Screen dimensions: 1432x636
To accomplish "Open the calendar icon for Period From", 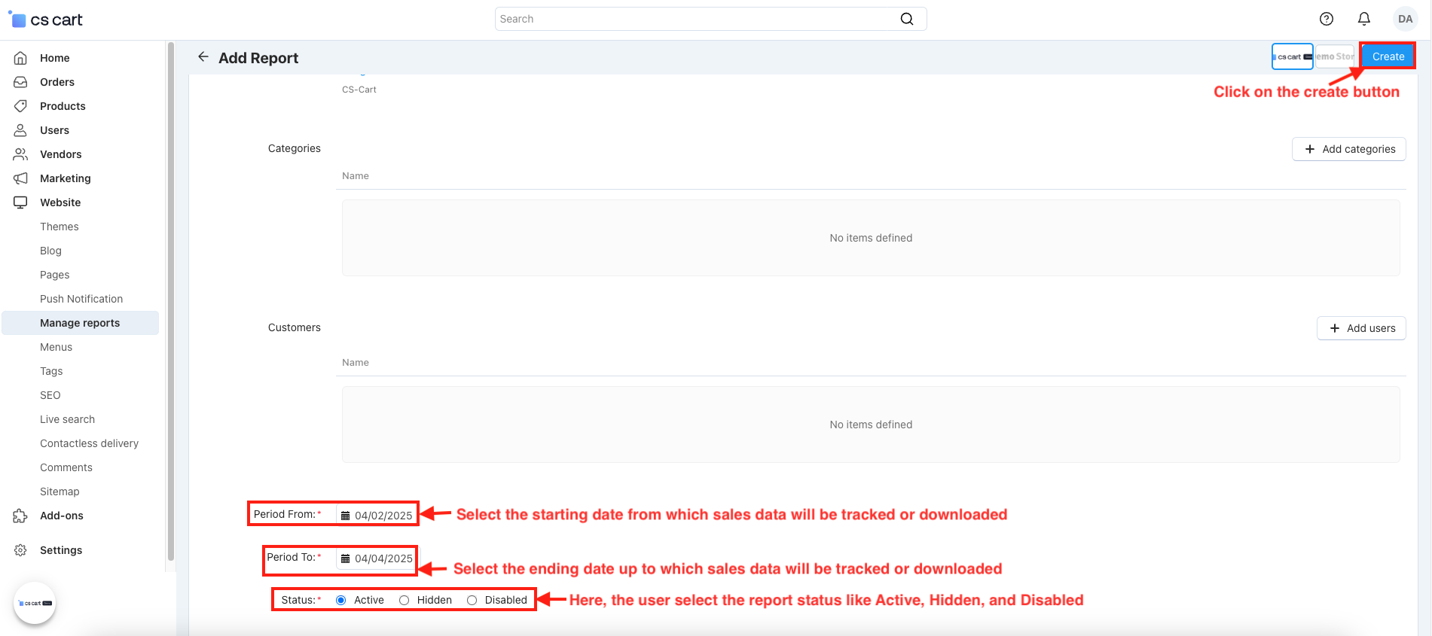I will pos(346,516).
